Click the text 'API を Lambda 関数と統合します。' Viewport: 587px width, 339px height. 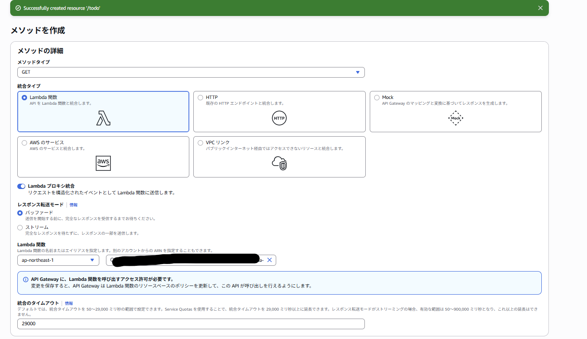click(x=61, y=103)
